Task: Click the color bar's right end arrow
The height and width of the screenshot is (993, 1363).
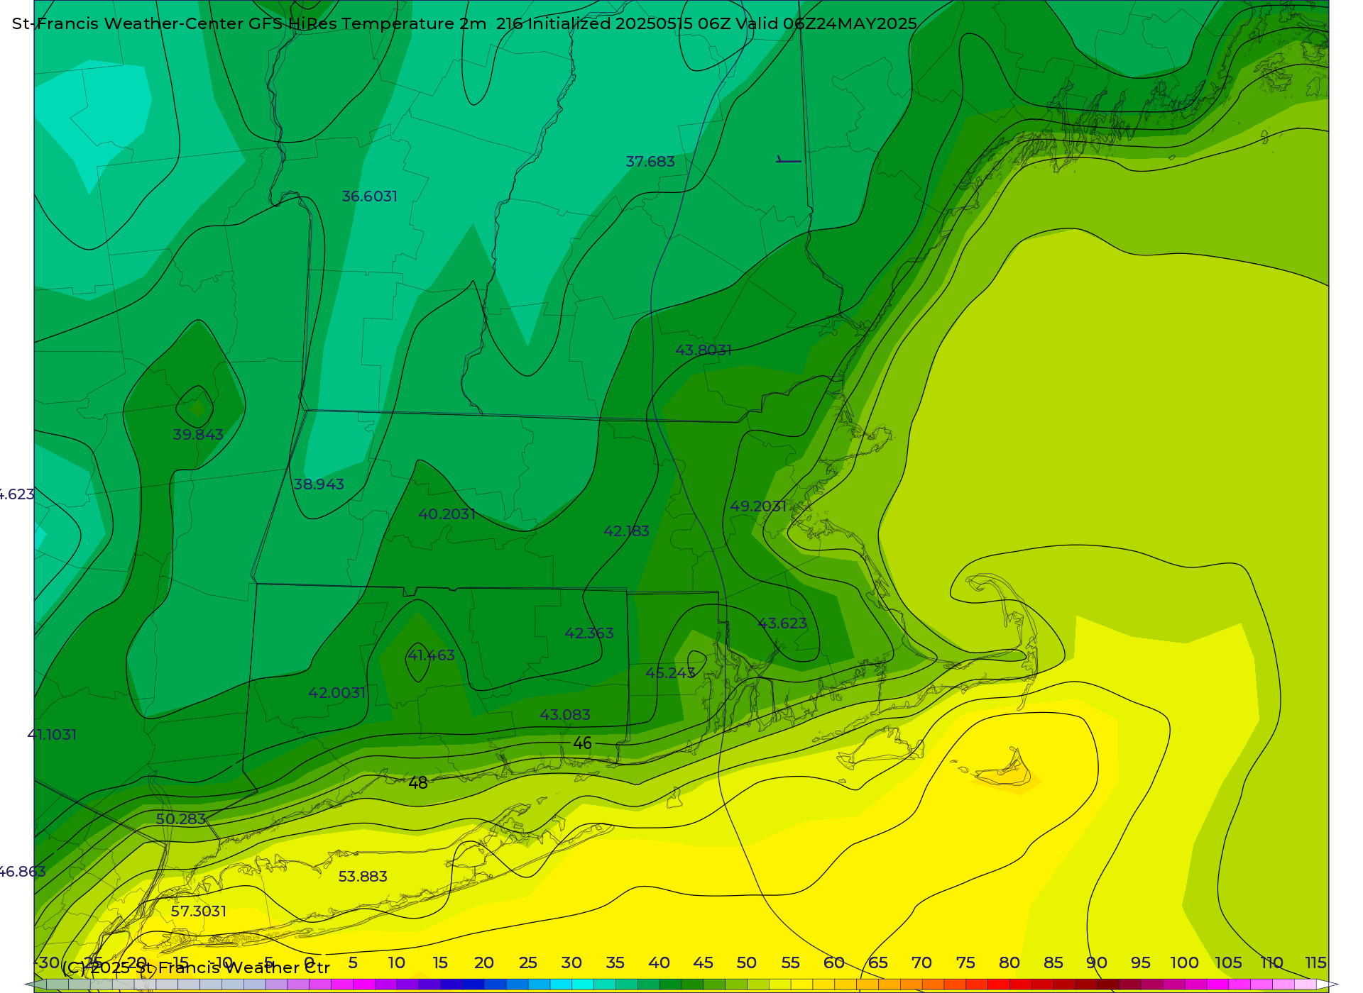Action: tap(1328, 984)
